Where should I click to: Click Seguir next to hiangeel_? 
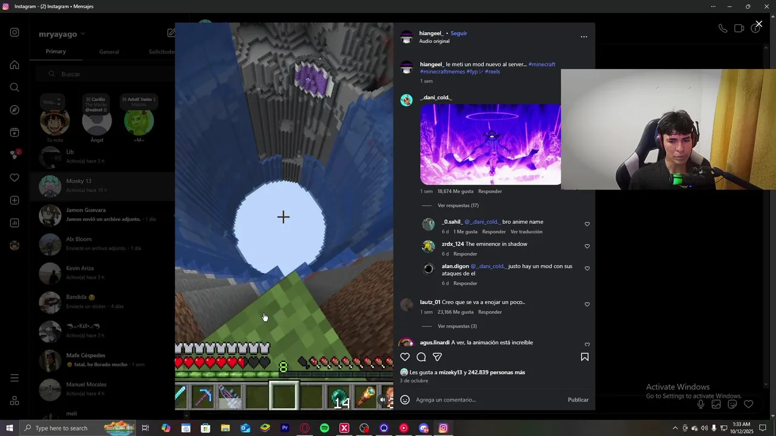(458, 33)
